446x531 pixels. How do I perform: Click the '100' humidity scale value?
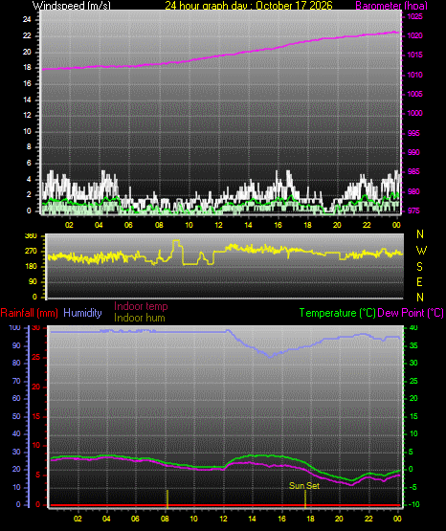tap(15, 328)
